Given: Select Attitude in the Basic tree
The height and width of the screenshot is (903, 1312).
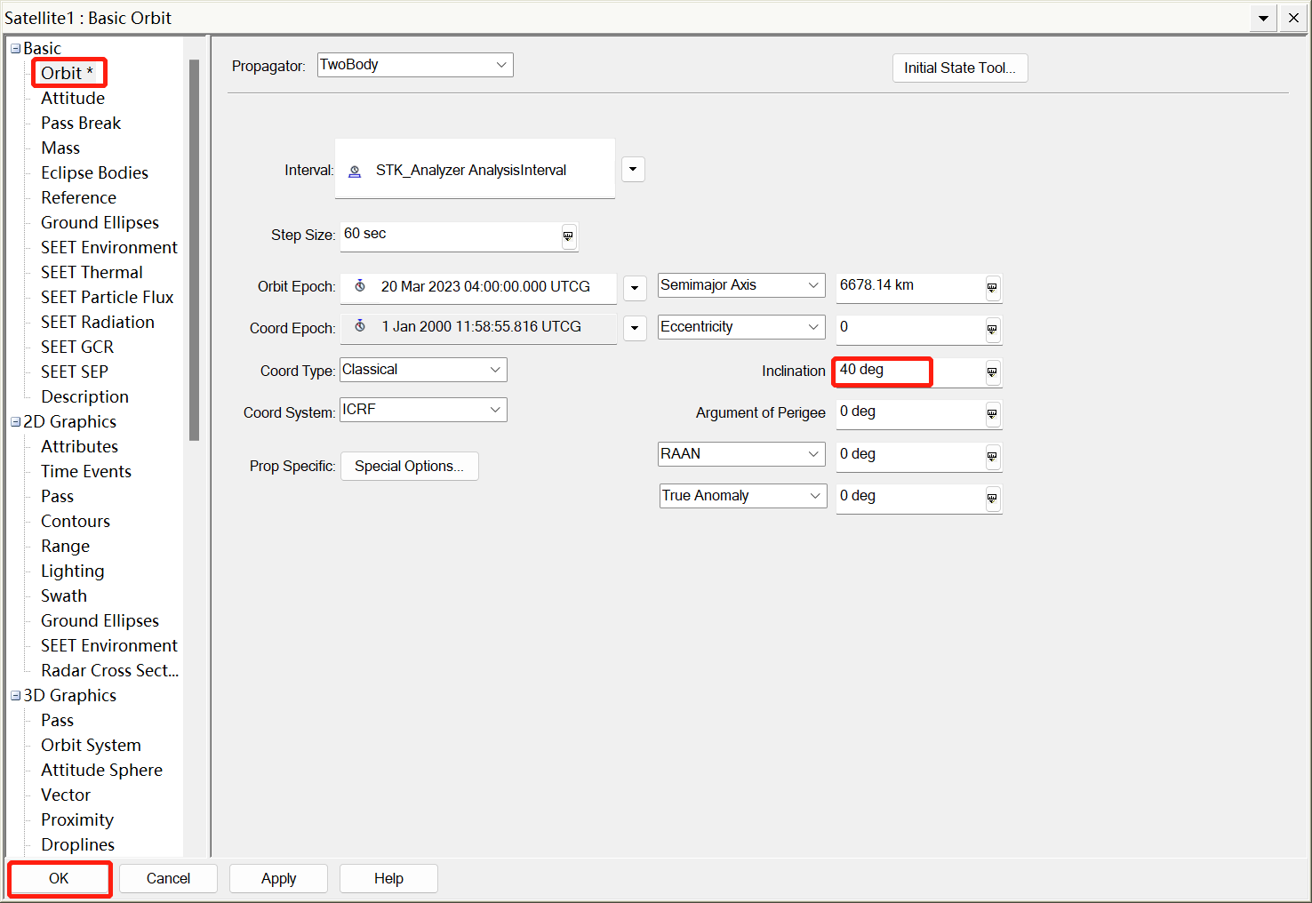Looking at the screenshot, I should click(73, 99).
